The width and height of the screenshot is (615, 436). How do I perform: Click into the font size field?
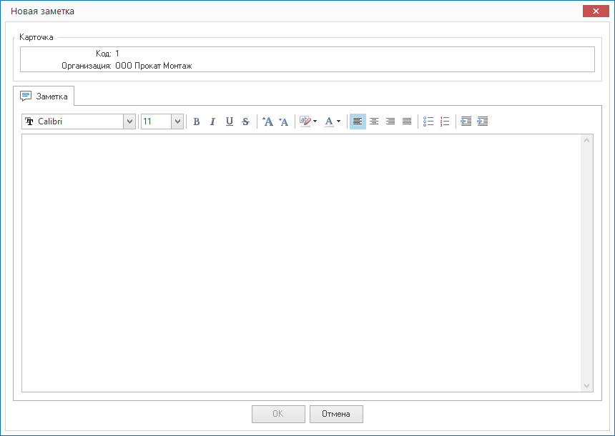pyautogui.click(x=156, y=122)
